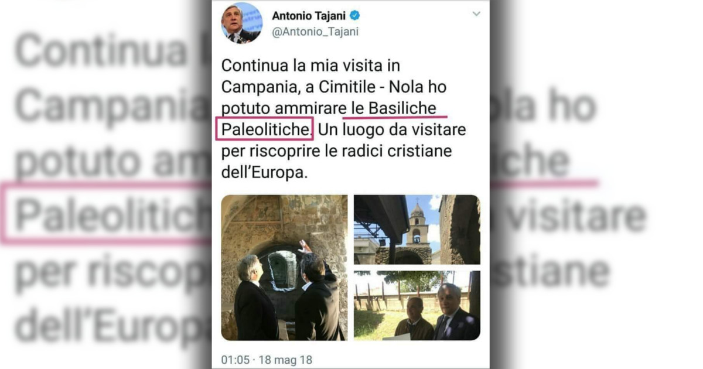Open the photo of two smiling men
Viewport: 703px width, 369px height.
[x=417, y=305]
